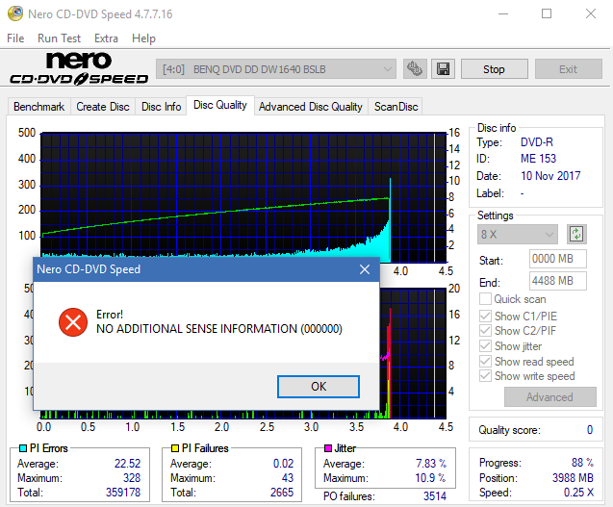
Task: Toggle Show C2/PIF checkbox
Action: pos(485,331)
